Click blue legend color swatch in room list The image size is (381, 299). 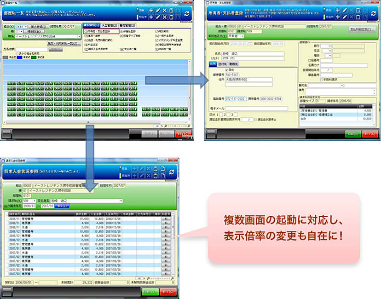click(x=19, y=57)
